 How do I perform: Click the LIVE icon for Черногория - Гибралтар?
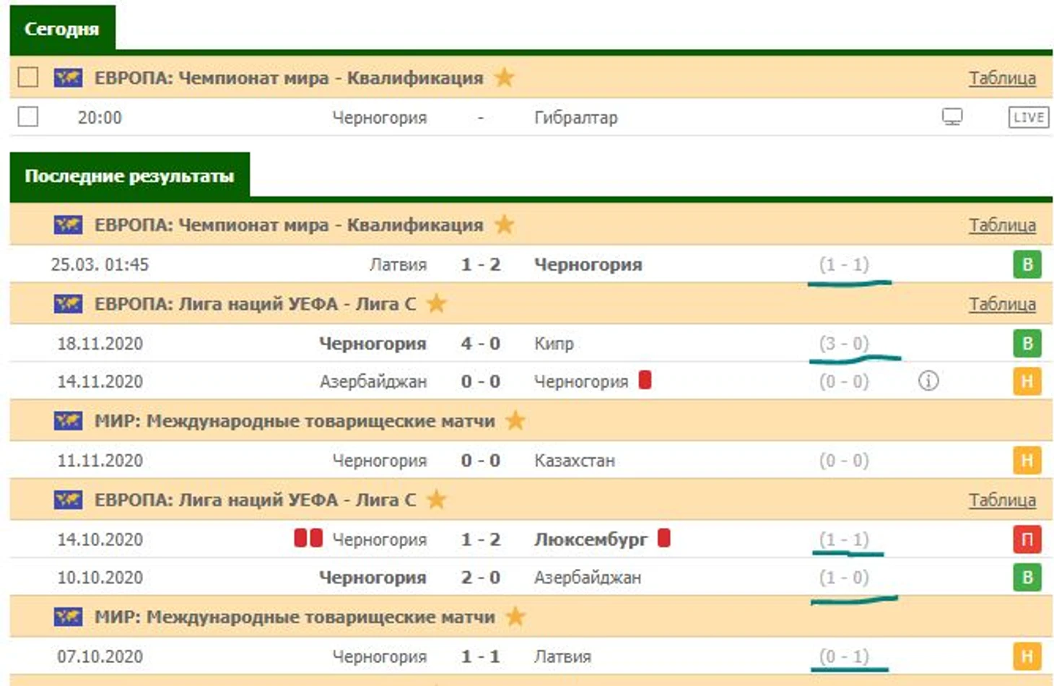[1027, 117]
